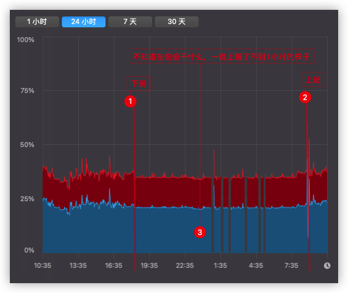Image resolution: width=348 pixels, height=293 pixels.
Task: Click the long red annotation text box
Action: 221,56
